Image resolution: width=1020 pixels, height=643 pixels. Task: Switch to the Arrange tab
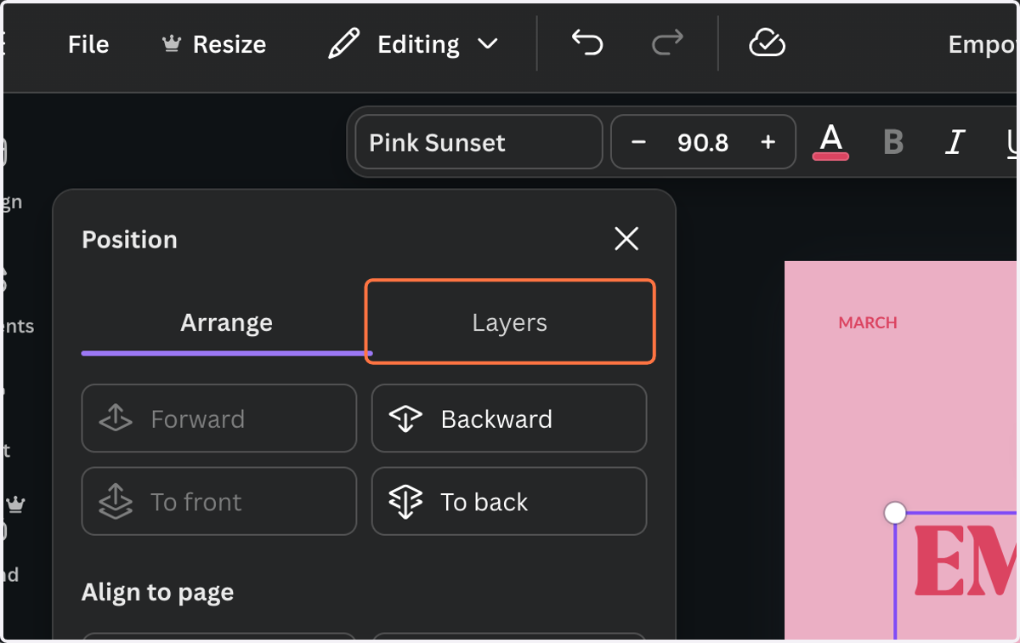click(x=226, y=322)
